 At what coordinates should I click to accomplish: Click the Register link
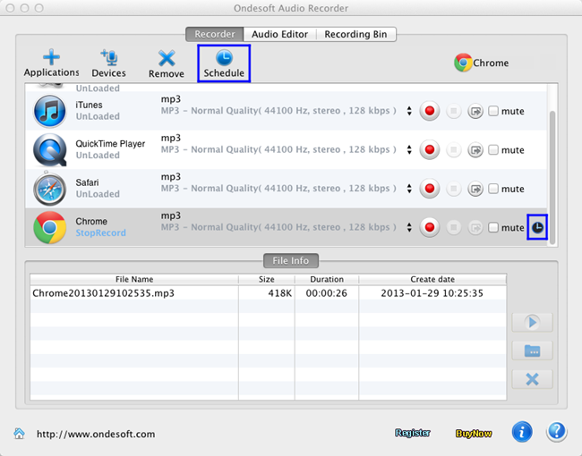tap(413, 434)
